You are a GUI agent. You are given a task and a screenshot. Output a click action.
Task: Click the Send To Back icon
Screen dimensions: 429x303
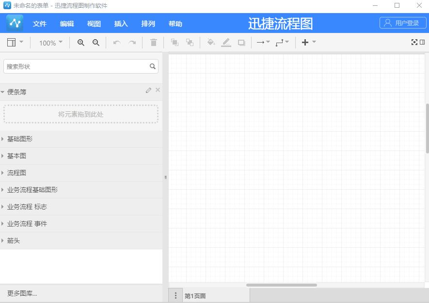point(190,42)
